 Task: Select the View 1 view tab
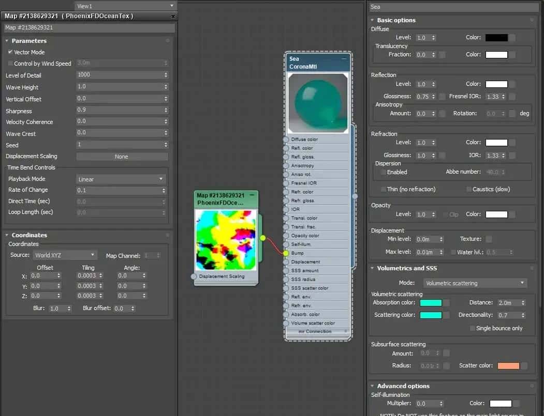pyautogui.click(x=124, y=6)
